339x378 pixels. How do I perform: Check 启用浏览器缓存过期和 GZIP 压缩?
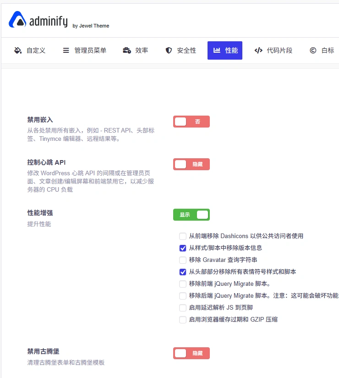click(183, 320)
